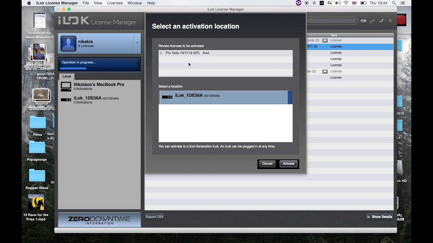This screenshot has height=243, width=433.
Task: Click the purple circular menu bar icon
Action: 298,3
